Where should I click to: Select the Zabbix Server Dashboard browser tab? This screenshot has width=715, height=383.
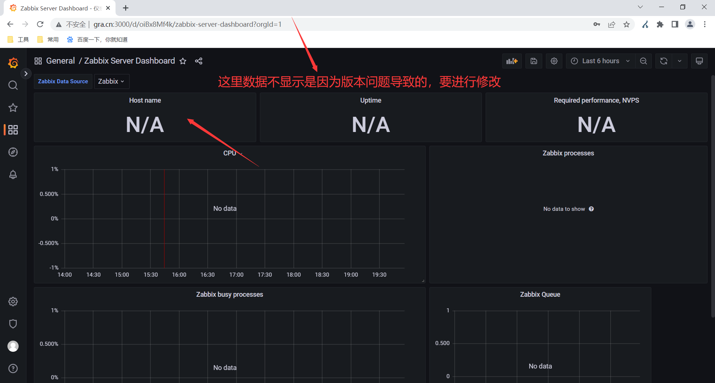[x=60, y=8]
